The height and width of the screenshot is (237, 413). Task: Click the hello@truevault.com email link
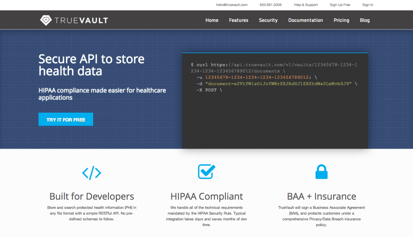click(x=232, y=5)
